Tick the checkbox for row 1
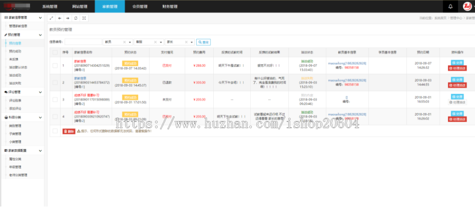Screen dimensions: 475x207 (55, 65)
